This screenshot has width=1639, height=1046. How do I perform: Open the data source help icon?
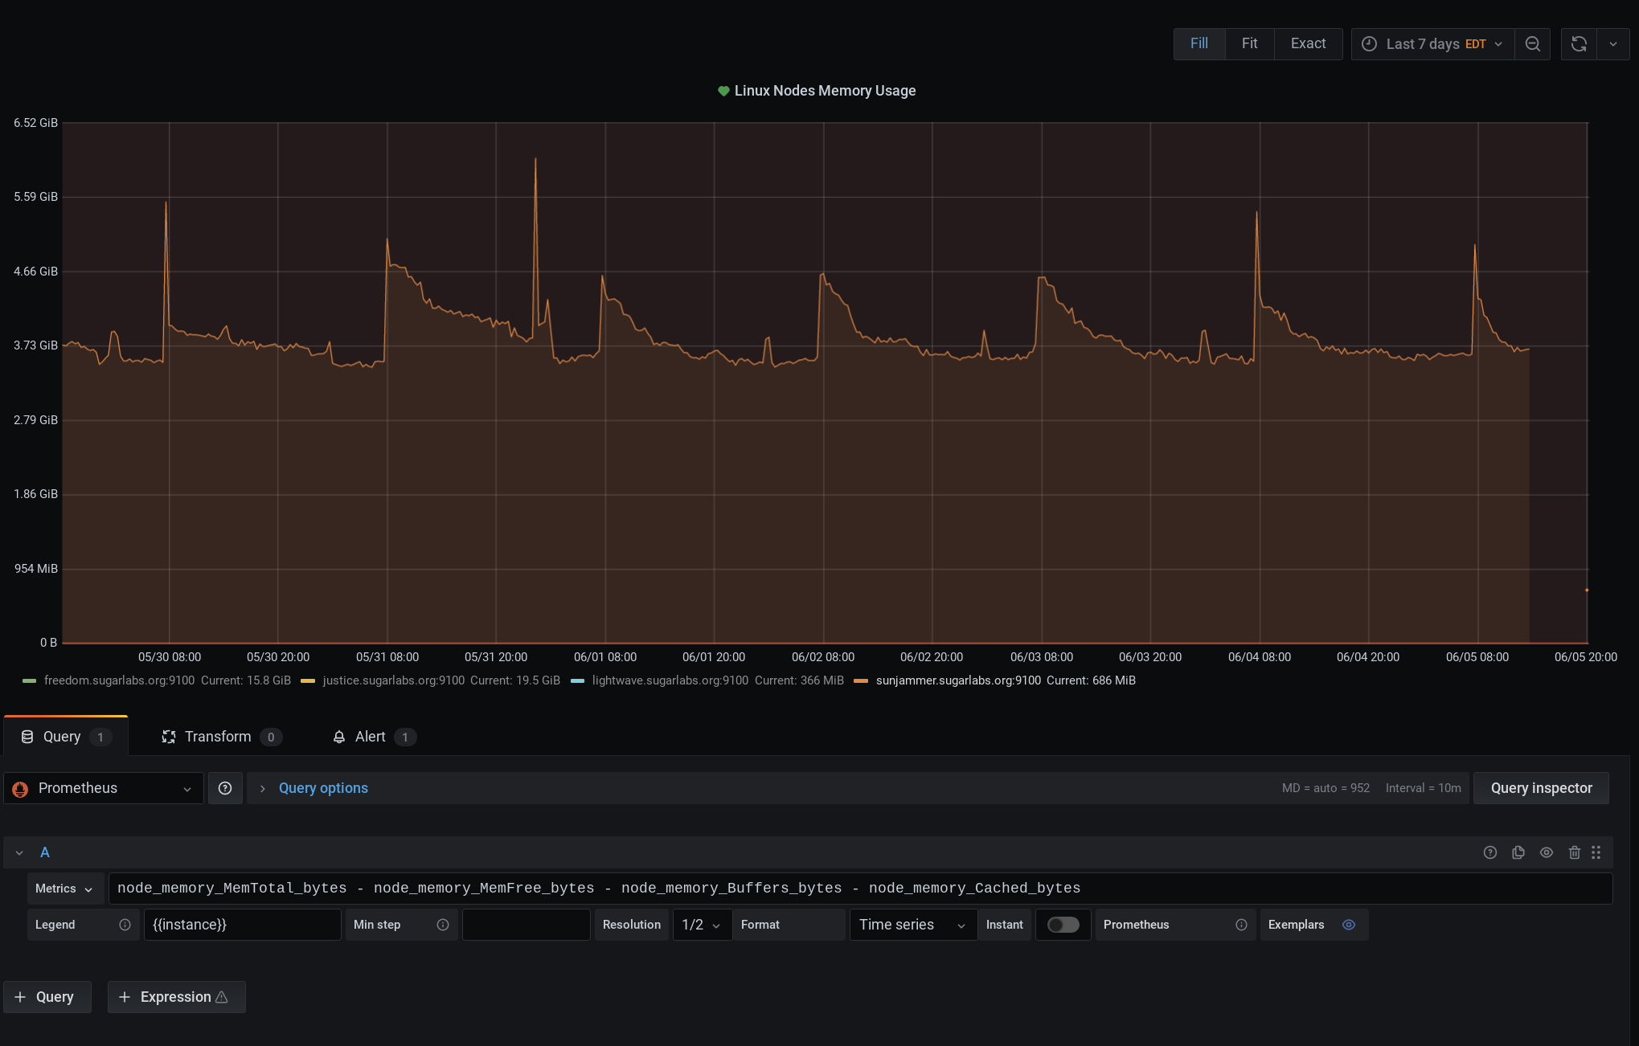click(x=225, y=788)
